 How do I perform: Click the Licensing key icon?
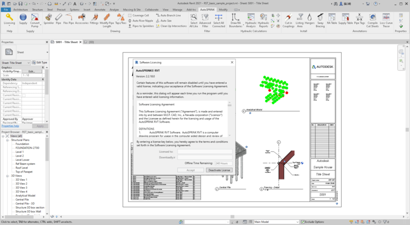coord(9,18)
